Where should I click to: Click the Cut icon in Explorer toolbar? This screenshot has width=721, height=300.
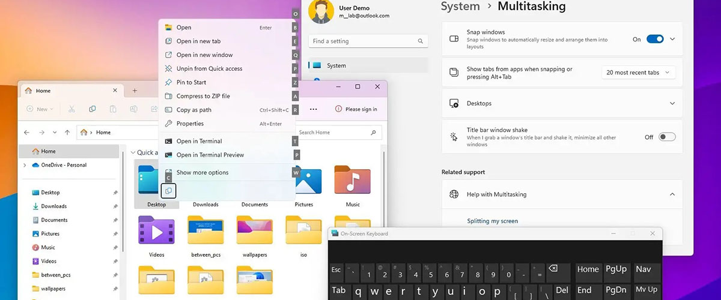click(x=71, y=109)
